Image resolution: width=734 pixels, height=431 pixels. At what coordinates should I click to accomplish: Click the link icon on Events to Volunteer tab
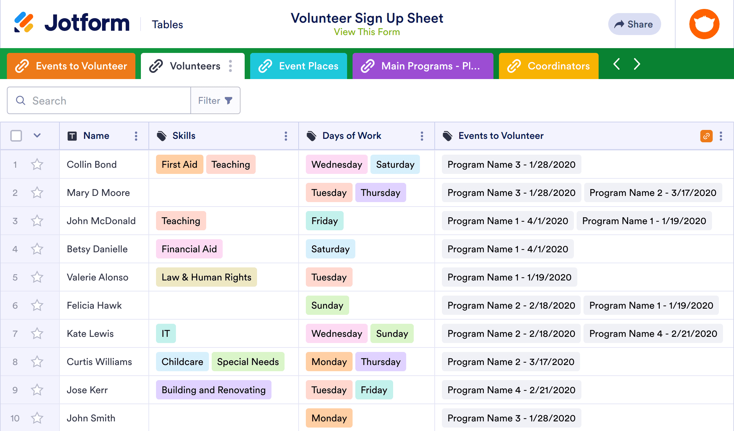(x=22, y=66)
